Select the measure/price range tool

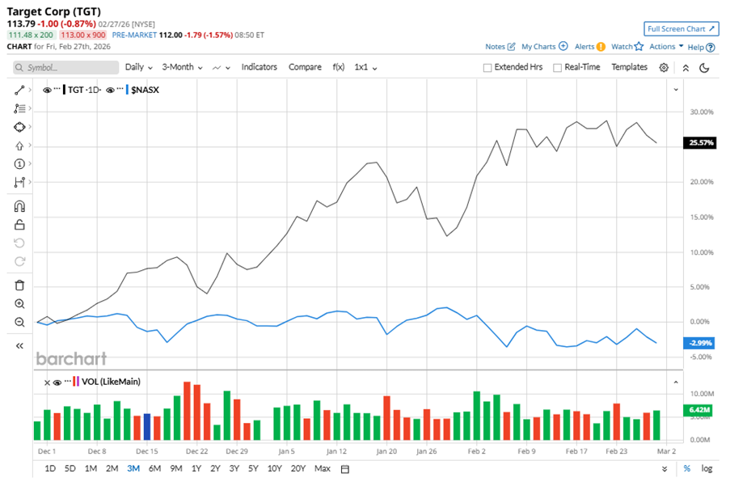click(x=19, y=182)
